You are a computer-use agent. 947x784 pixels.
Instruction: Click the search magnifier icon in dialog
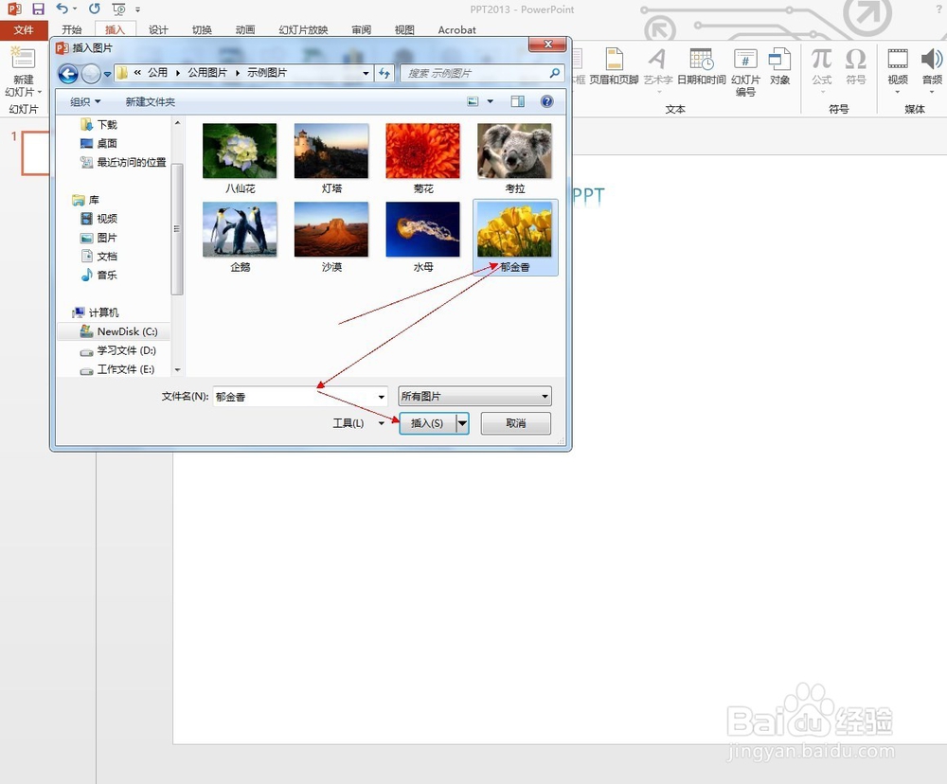click(554, 73)
